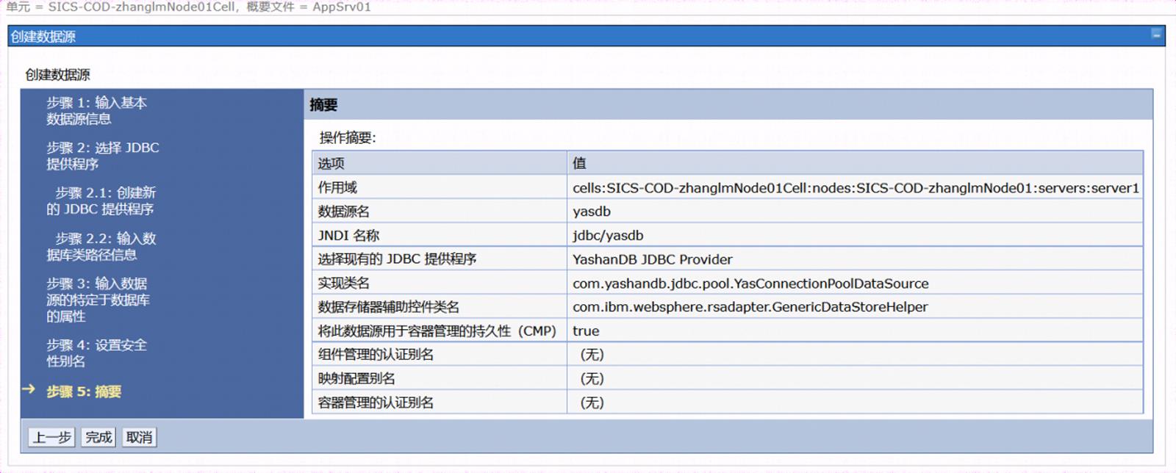
Task: Click the com.ibm.websphere.rsadapter.GenericDataStoreHelper value
Action: 750,307
